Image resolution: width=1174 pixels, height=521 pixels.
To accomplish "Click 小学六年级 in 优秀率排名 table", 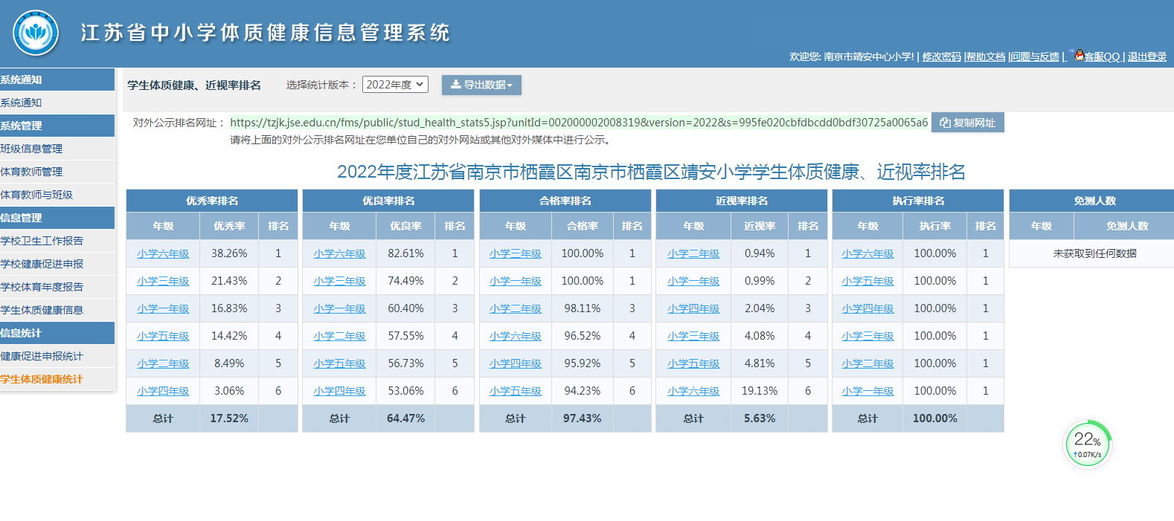I will click(x=163, y=253).
